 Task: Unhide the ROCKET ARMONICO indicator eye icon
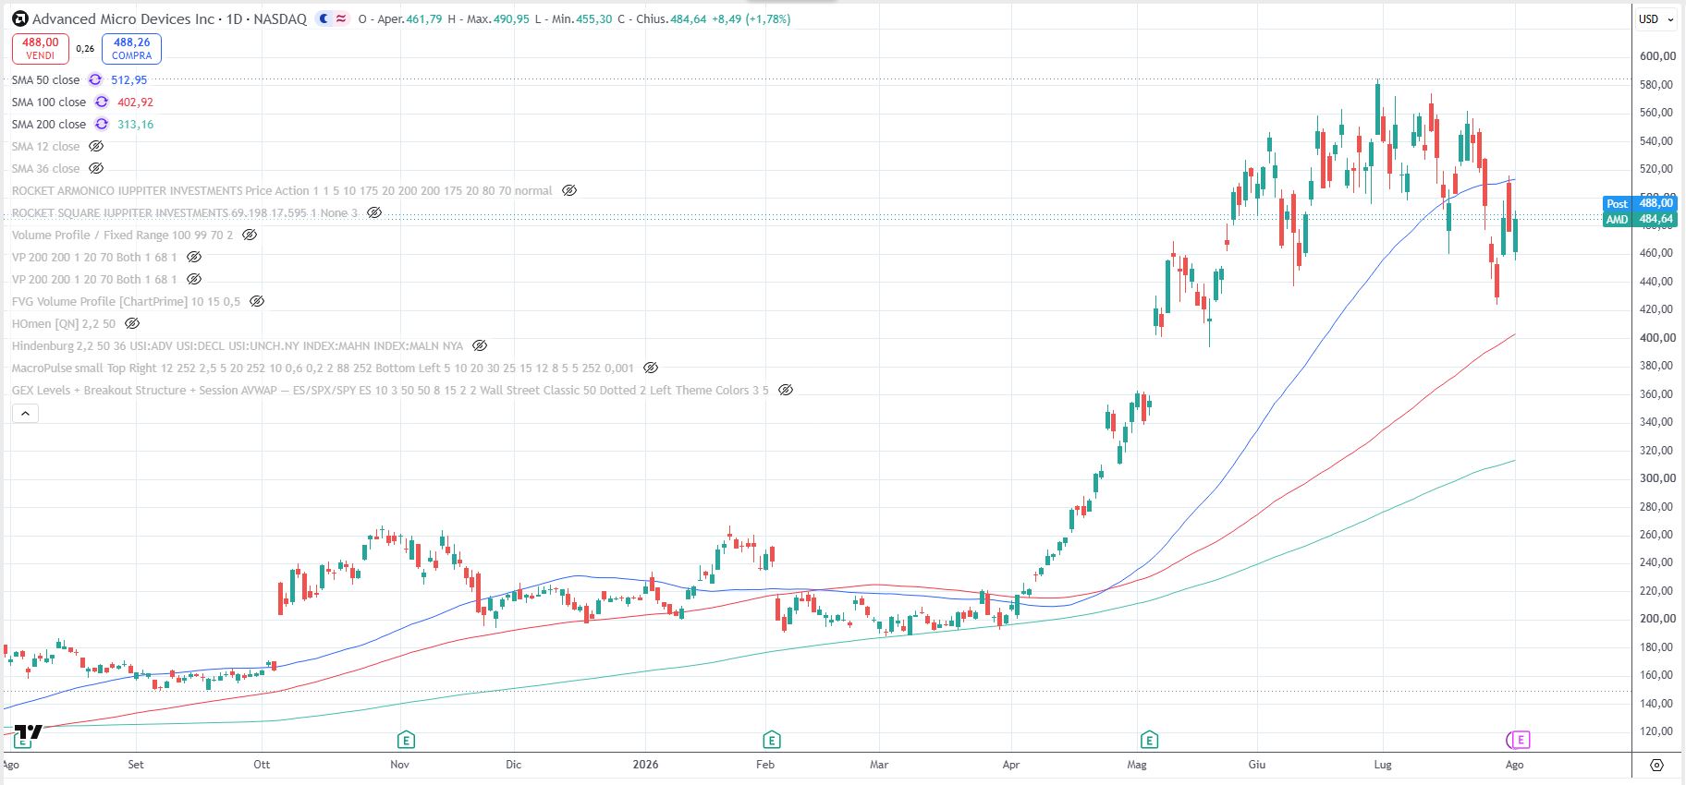point(569,191)
